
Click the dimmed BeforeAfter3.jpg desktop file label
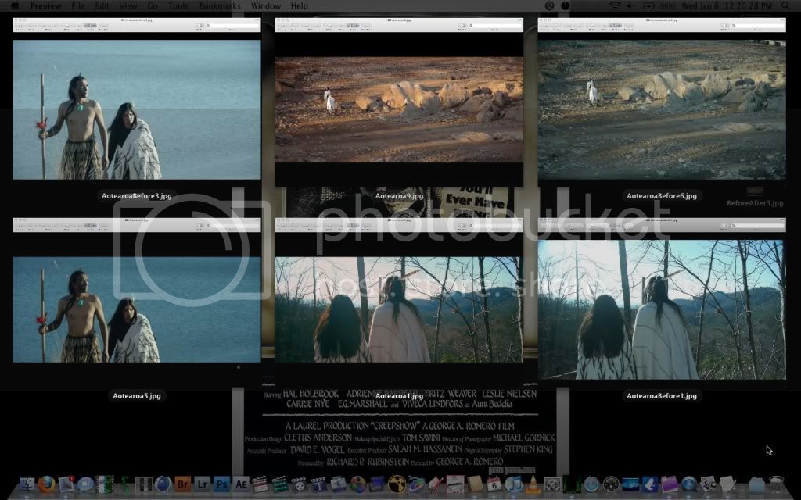755,203
